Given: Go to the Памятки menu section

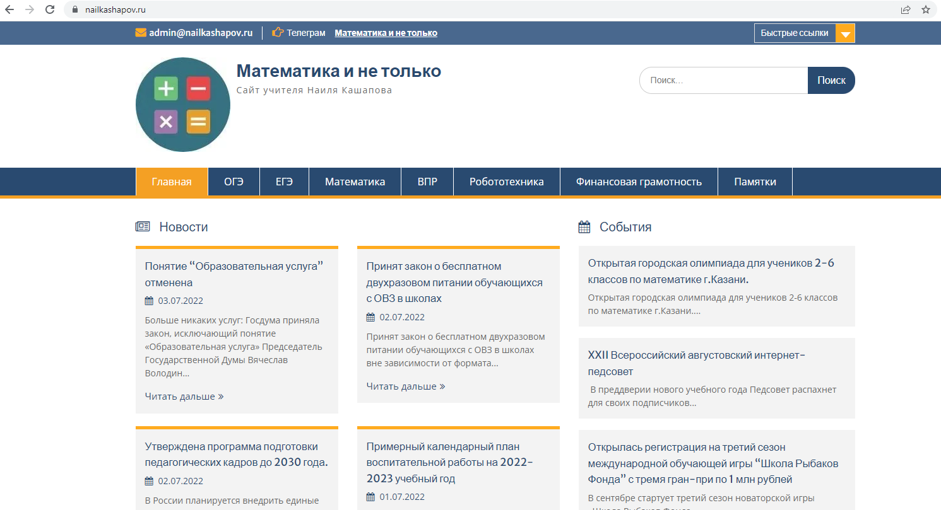Looking at the screenshot, I should tap(755, 182).
